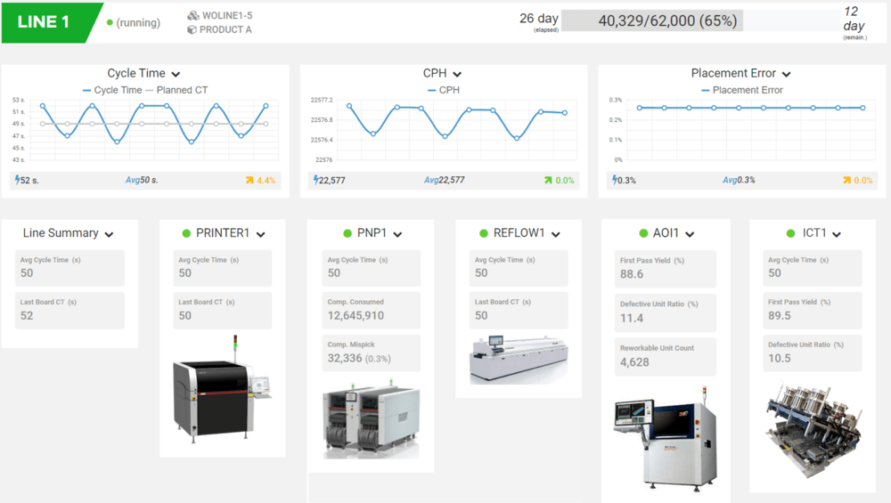Click the green trend arrow in CPH panel
This screenshot has width=891, height=503.
pos(548,180)
